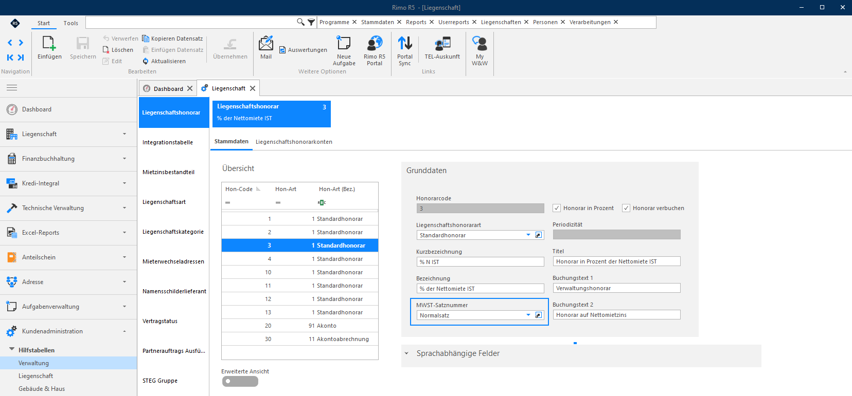852x396 pixels.
Task: Click the search magnifier icon
Action: 300,22
